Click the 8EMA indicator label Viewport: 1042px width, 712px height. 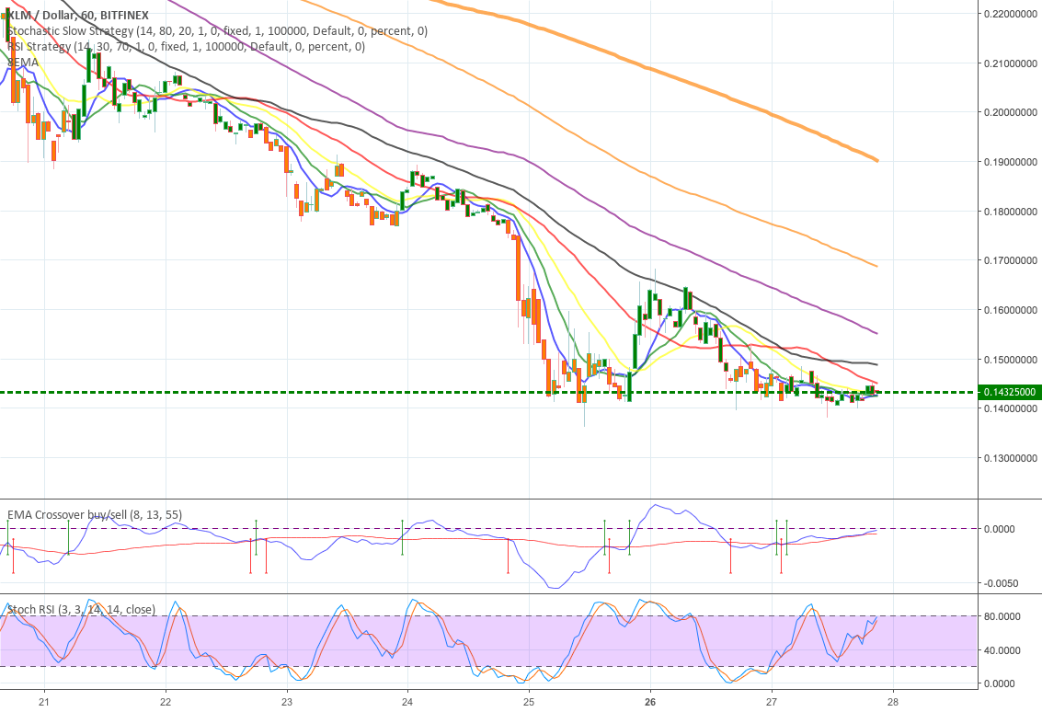point(23,61)
